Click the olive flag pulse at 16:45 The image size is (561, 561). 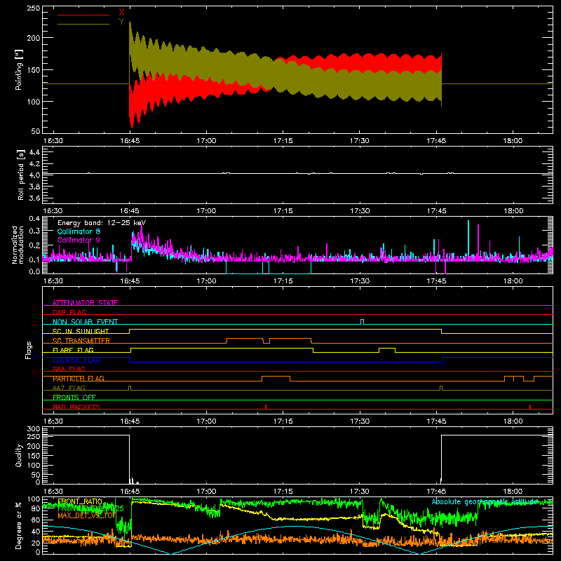(130, 388)
